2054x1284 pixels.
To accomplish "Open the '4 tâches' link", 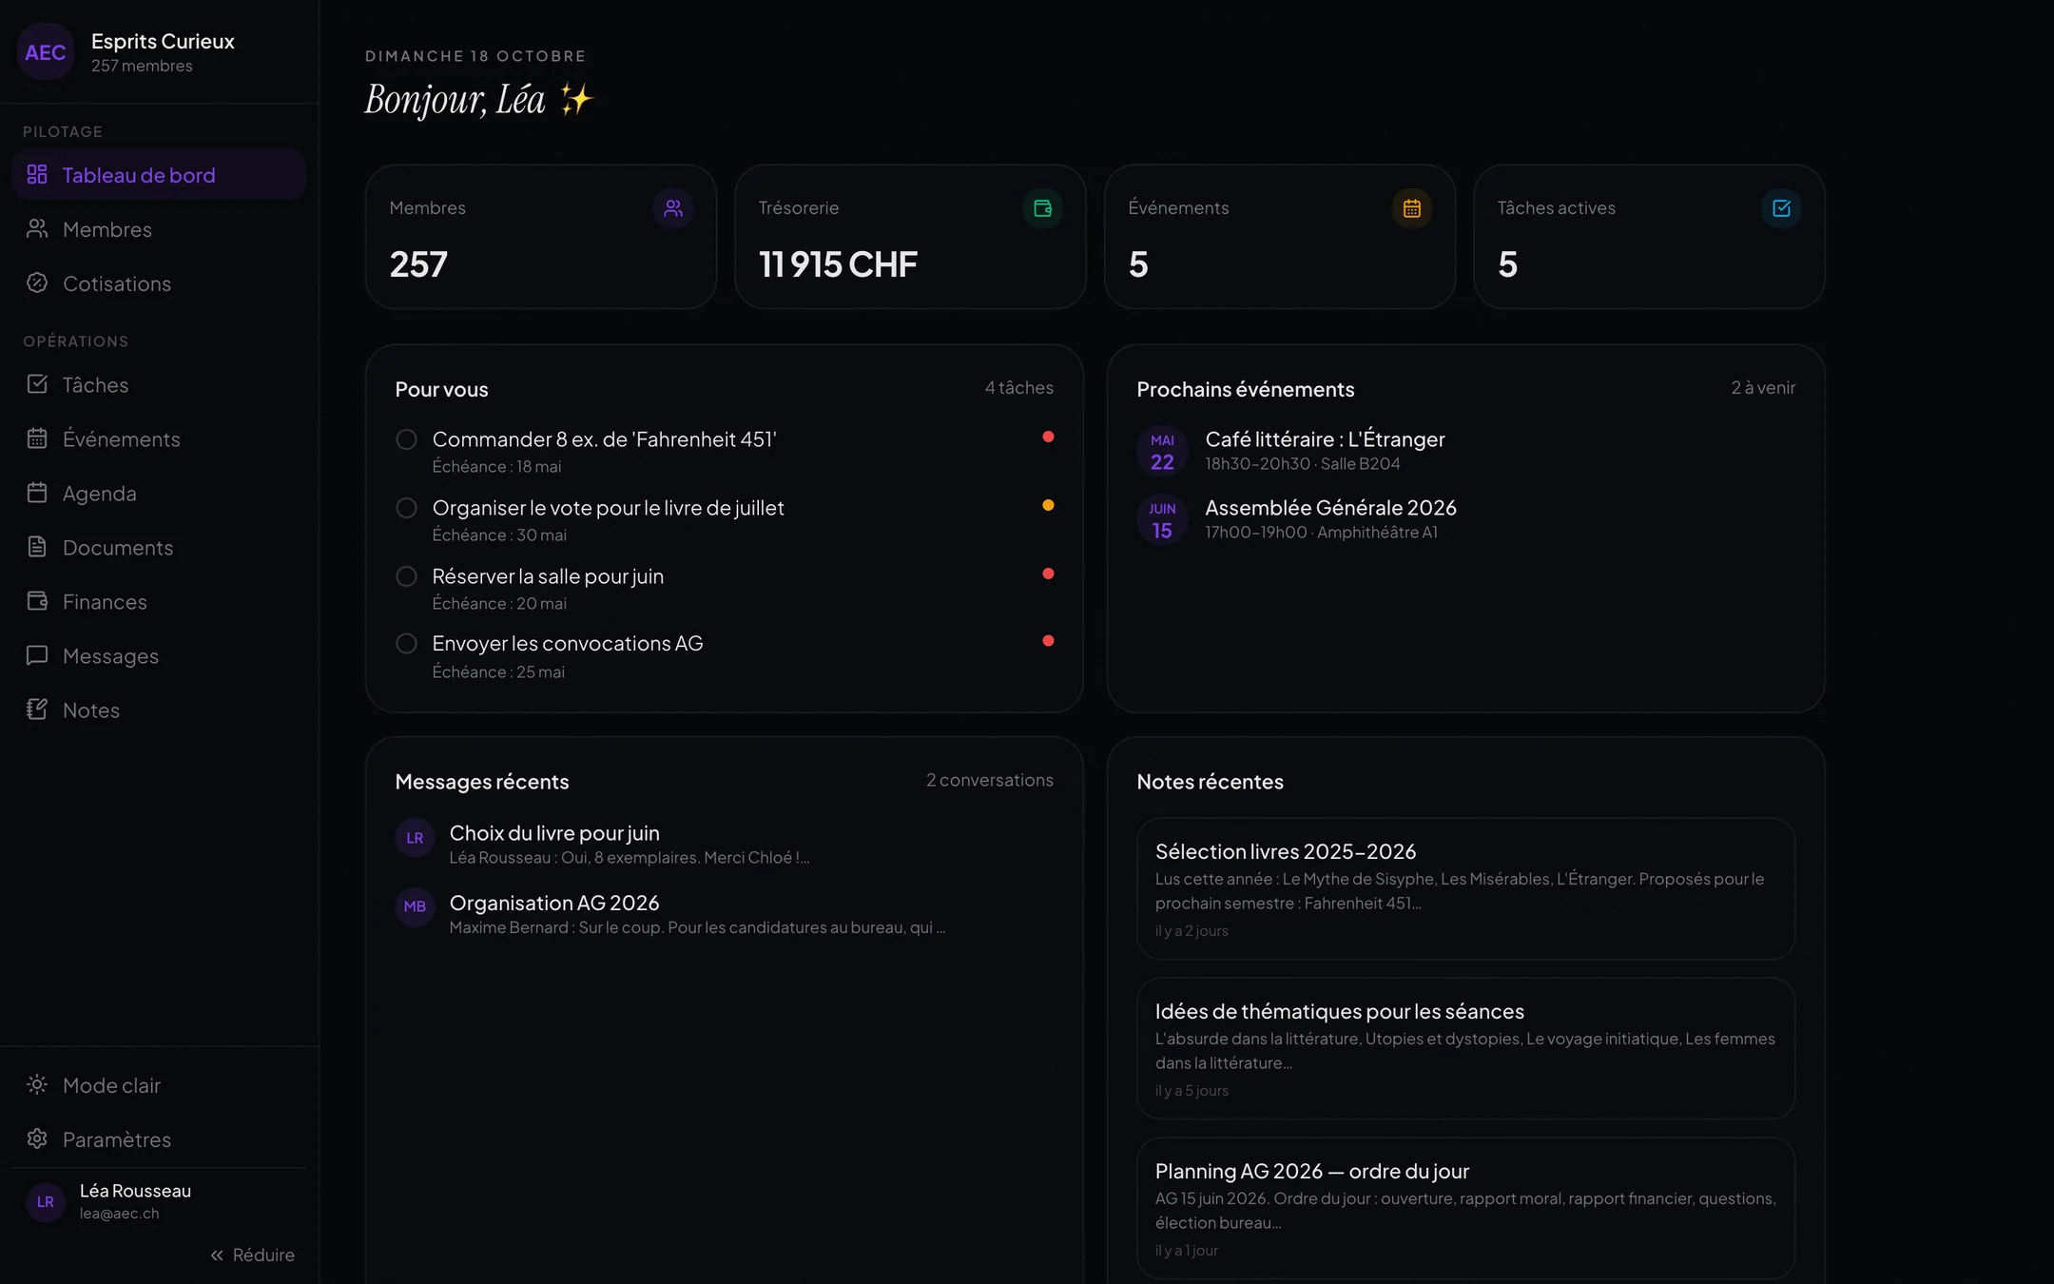I will click(1018, 387).
